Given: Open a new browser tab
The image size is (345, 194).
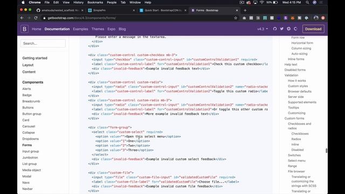Looking at the screenshot, I should [x=245, y=10].
